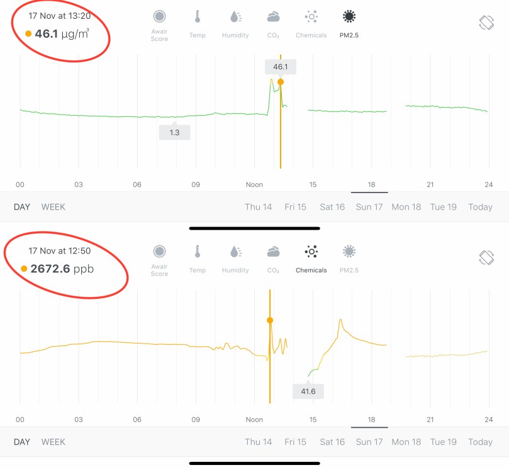
Task: Tap rotate screen icon in bottom panel
Action: 487,257
